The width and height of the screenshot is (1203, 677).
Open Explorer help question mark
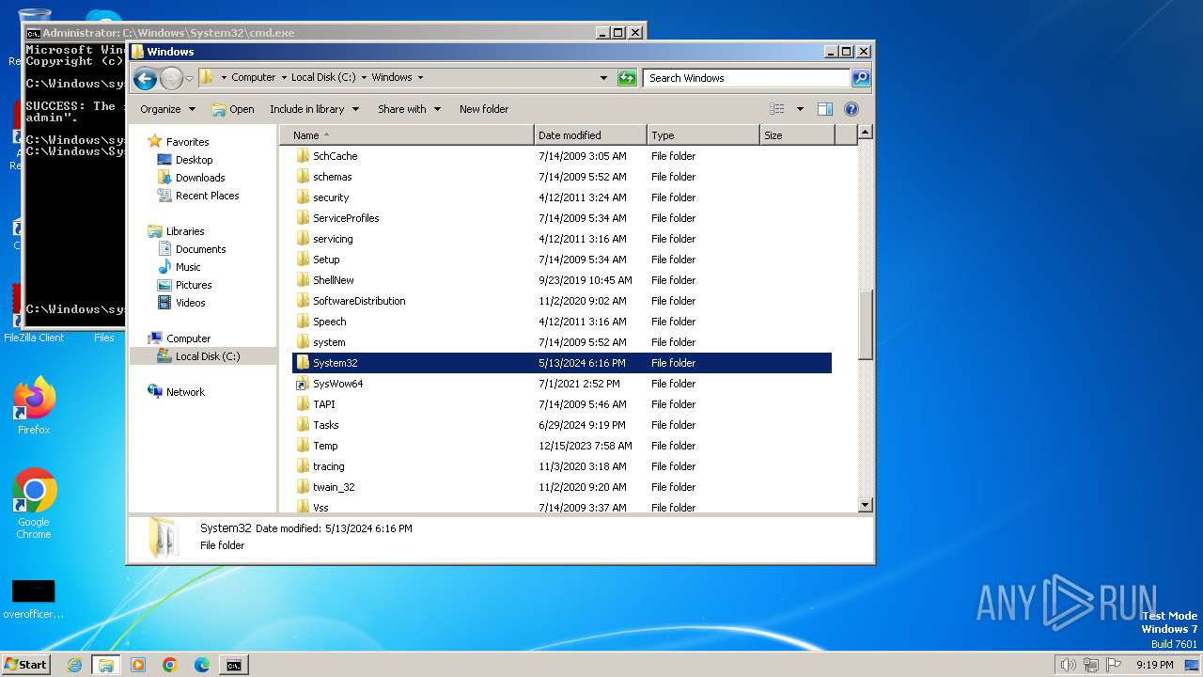coord(851,109)
